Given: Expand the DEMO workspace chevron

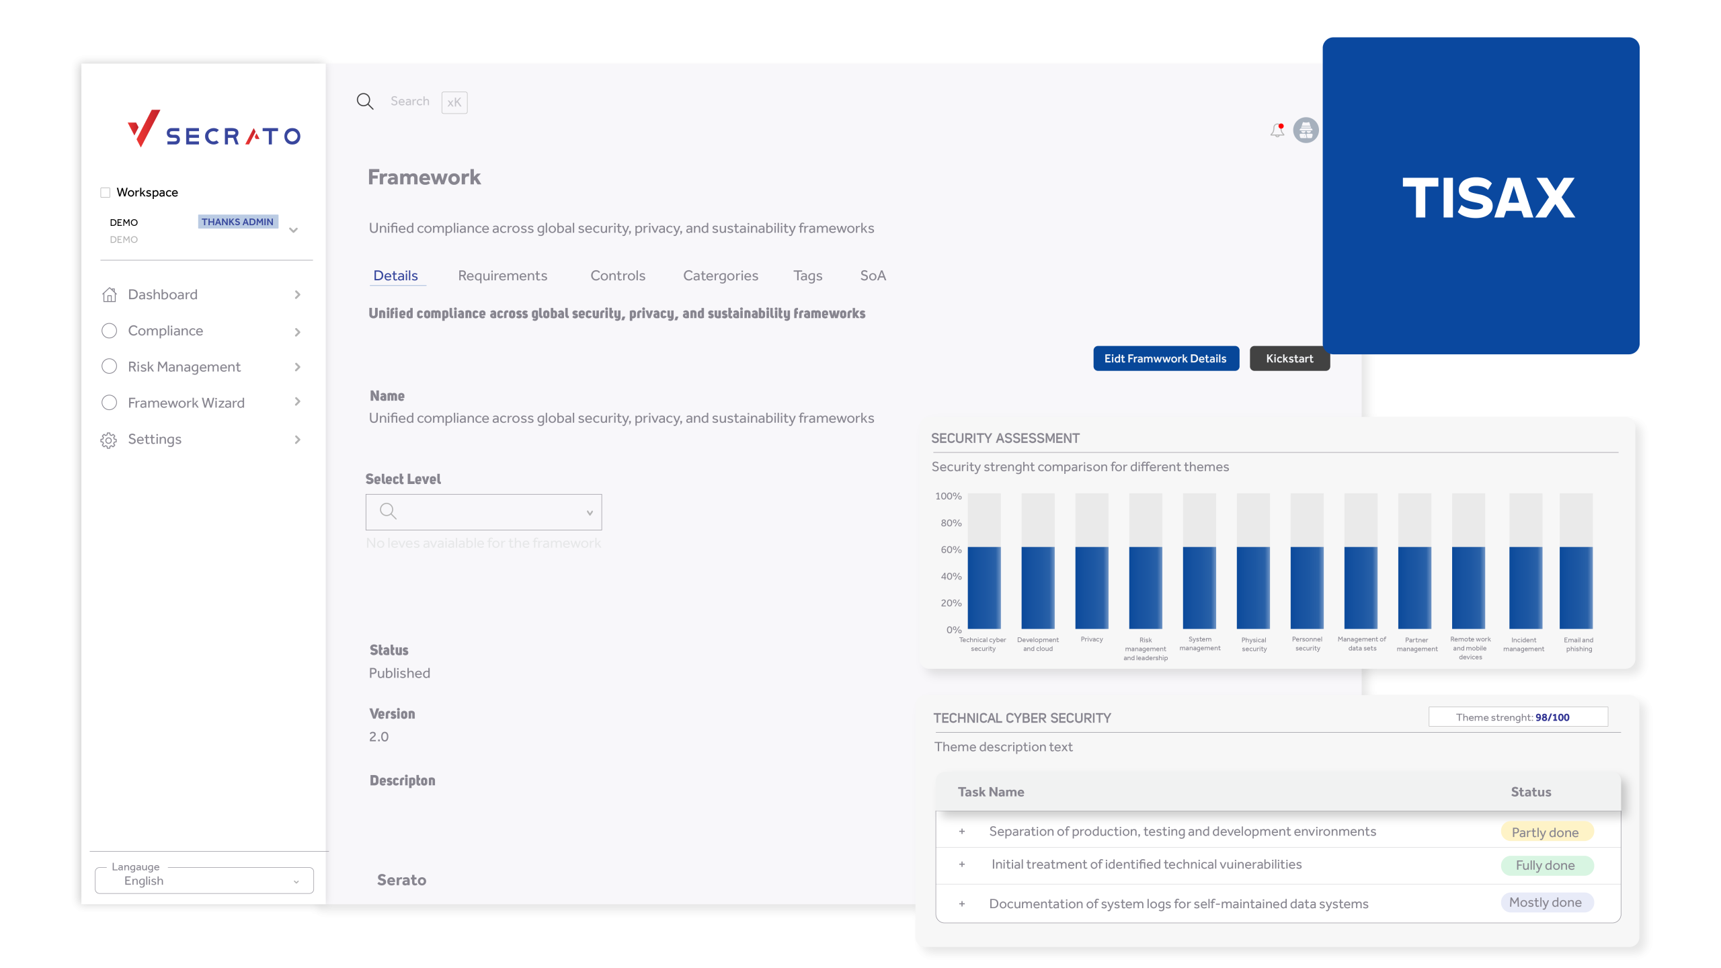Looking at the screenshot, I should point(294,231).
